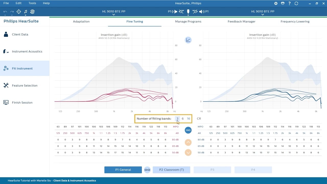The image size is (327, 184).
Task: Select the right ear All row label
Action: point(199,133)
